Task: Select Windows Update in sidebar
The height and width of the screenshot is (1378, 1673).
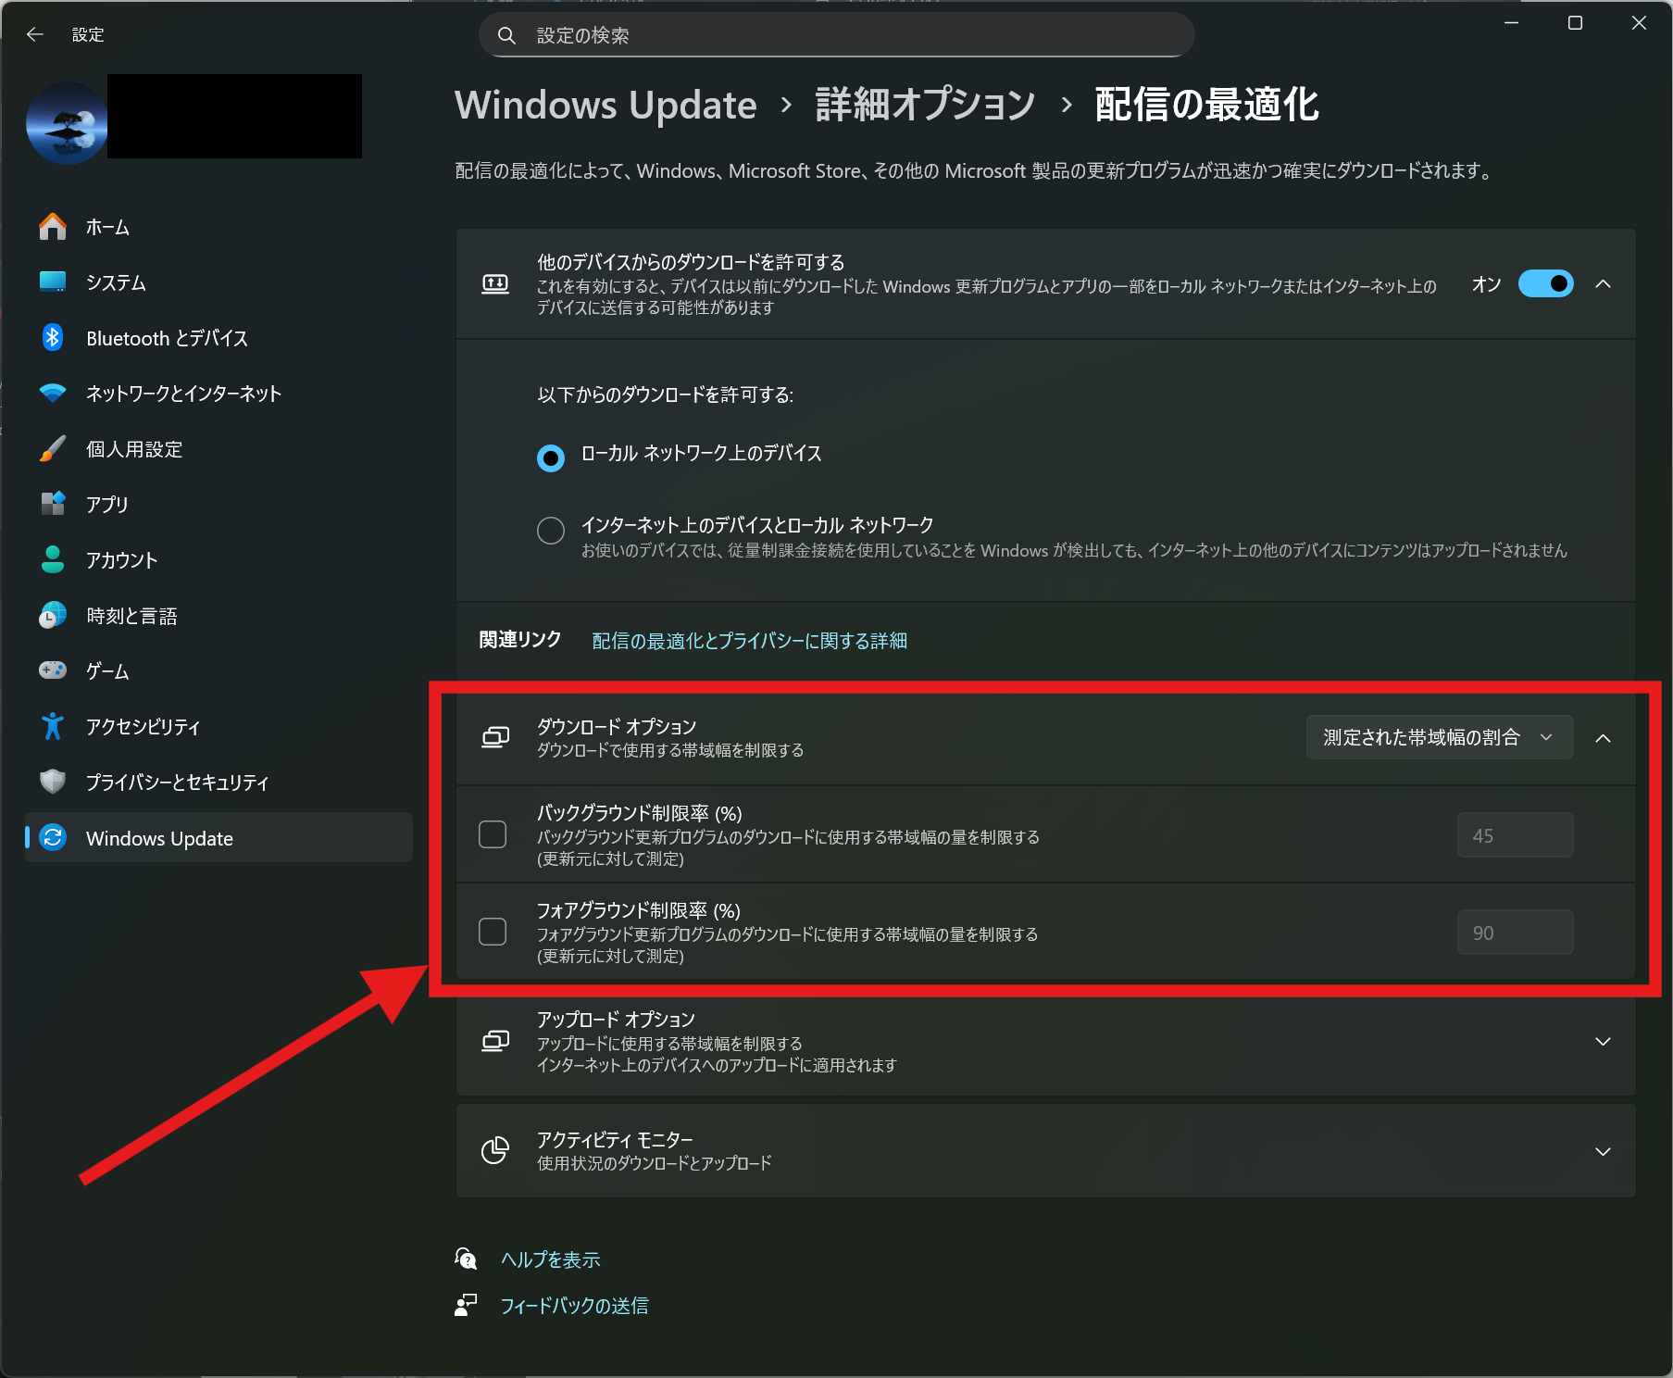Action: (x=218, y=838)
